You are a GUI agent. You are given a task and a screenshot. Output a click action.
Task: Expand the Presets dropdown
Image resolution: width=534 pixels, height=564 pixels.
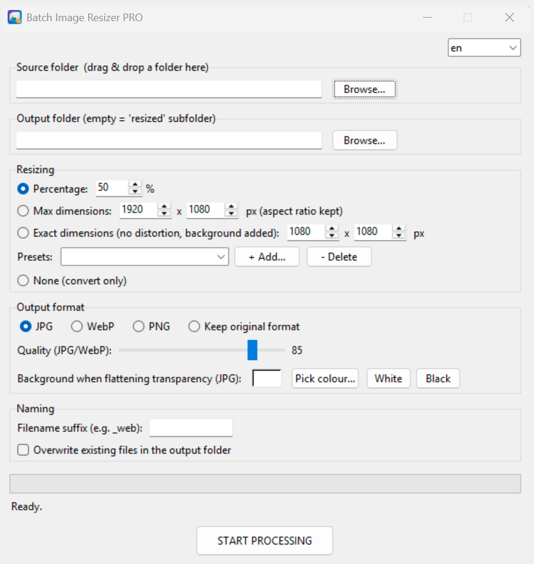(145, 257)
